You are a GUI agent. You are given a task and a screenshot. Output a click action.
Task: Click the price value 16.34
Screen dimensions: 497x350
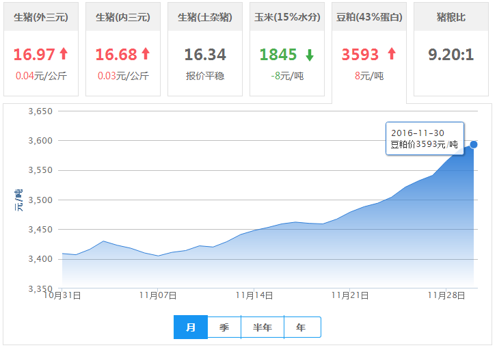pos(205,55)
